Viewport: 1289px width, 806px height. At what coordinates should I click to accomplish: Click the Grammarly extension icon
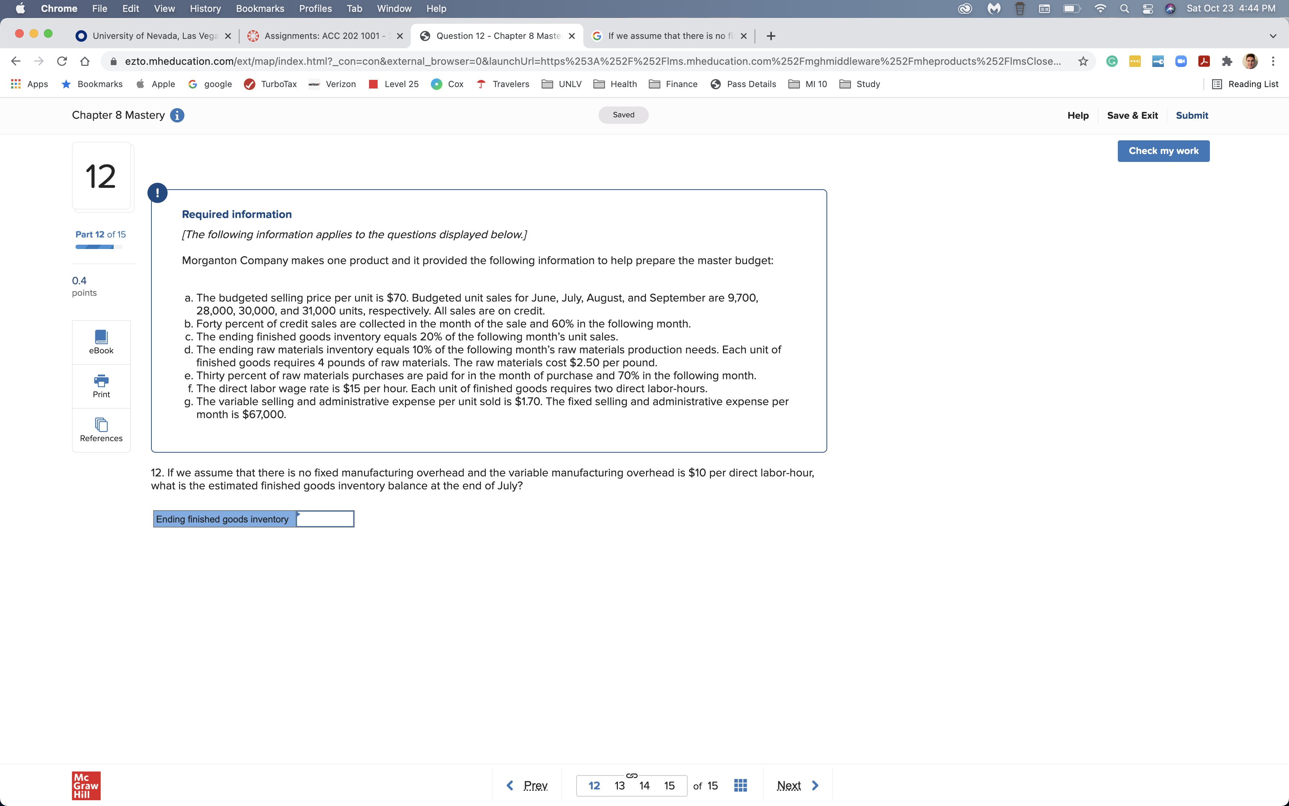1112,61
